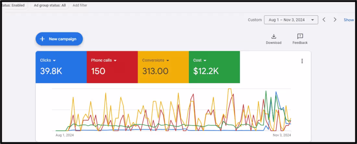This screenshot has height=144, width=357.
Task: Select the Ad group status: All filter chip
Action: [x=50, y=5]
